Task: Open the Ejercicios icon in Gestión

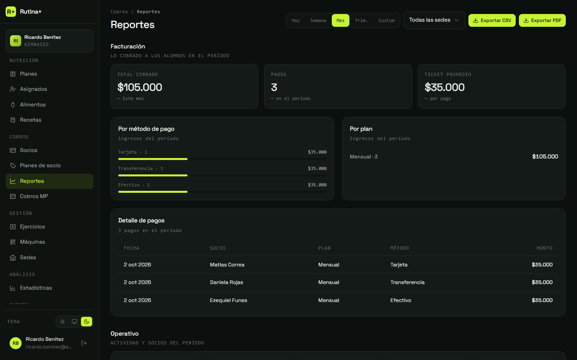Action: point(13,227)
